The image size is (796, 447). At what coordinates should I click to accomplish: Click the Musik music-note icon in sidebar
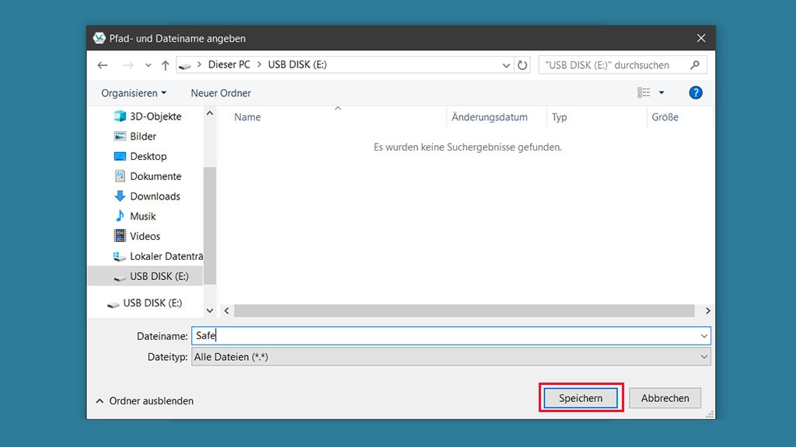[x=121, y=216]
